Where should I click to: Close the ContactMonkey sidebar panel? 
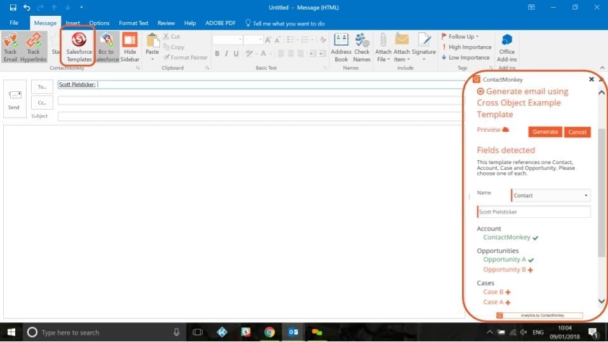point(591,79)
